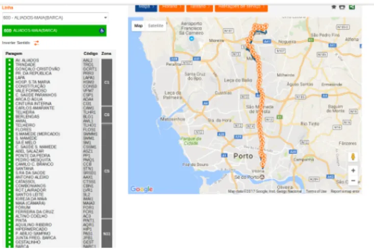Switch map to Map view
The height and width of the screenshot is (250, 374).
click(x=139, y=26)
